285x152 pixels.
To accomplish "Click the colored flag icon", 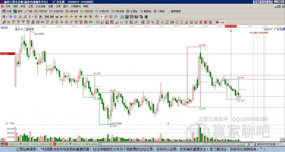I will tap(41, 17).
